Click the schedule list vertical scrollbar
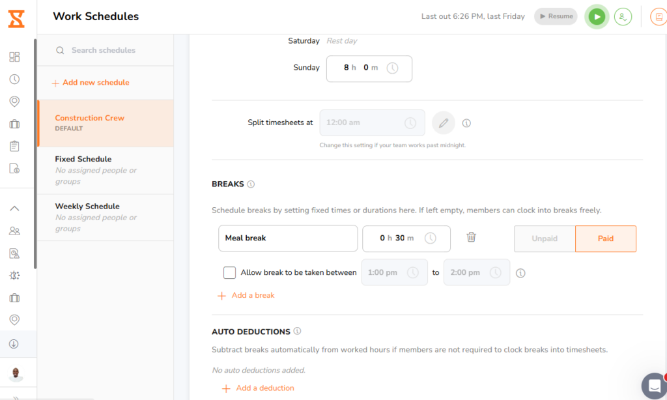The width and height of the screenshot is (667, 400). click(35, 153)
